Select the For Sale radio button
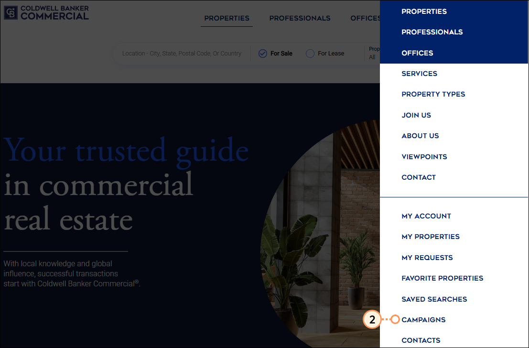The width and height of the screenshot is (529, 348). pos(263,54)
